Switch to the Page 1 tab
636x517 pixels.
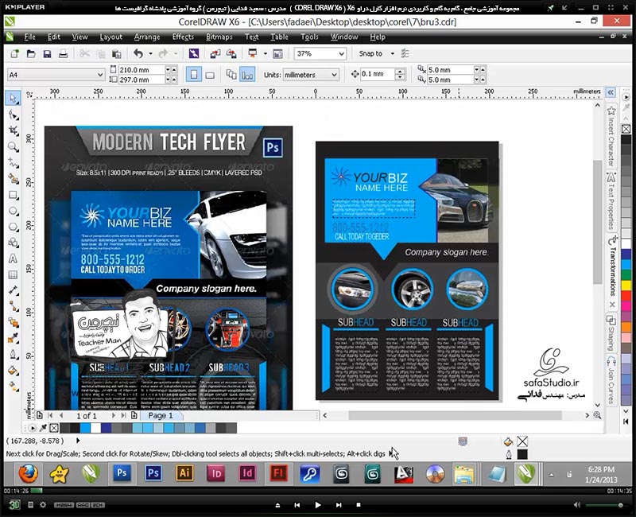coord(161,415)
